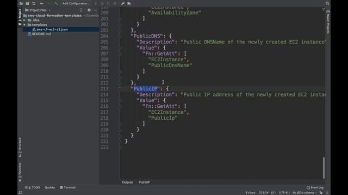Click the Debug bug icon
Viewport: 348px width, 195px height.
(x=102, y=3)
